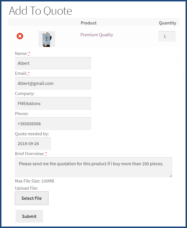Viewport: 187px width, 228px height.
Task: Click the Upload File label
Action: (x=26, y=188)
